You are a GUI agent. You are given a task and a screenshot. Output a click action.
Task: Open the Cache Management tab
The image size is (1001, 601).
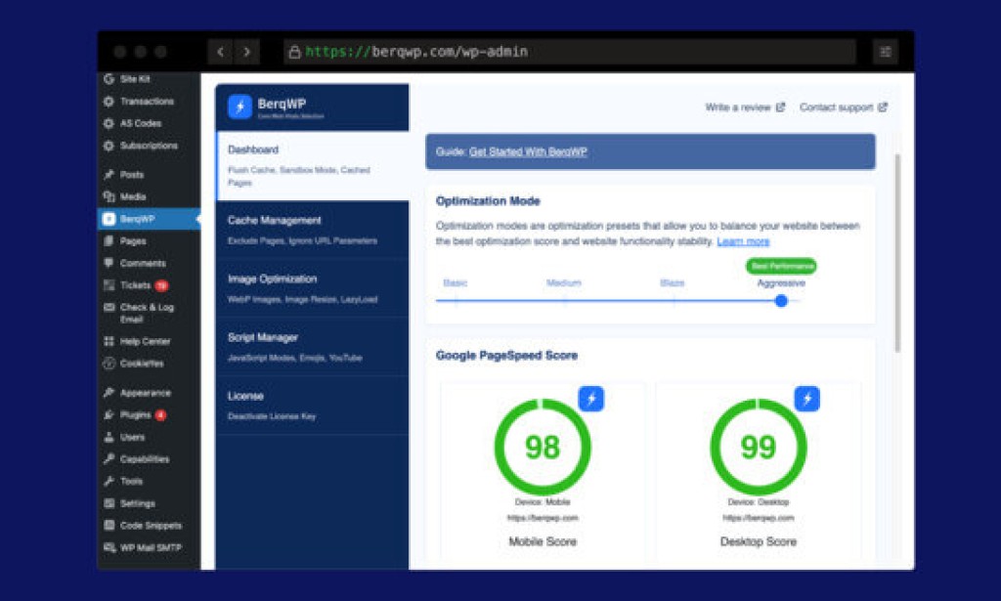[312, 230]
